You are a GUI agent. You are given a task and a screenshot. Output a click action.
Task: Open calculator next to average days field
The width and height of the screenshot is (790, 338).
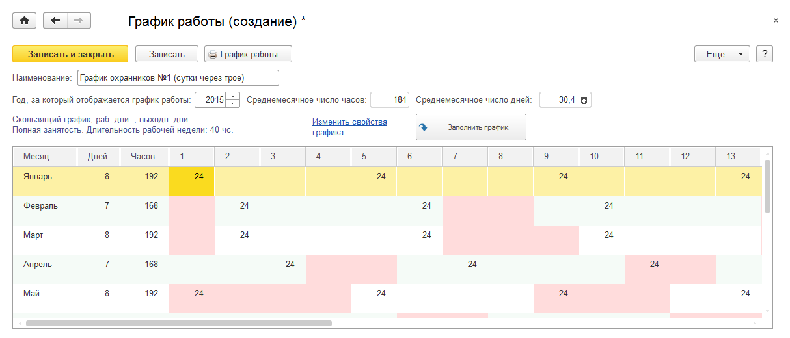point(584,100)
